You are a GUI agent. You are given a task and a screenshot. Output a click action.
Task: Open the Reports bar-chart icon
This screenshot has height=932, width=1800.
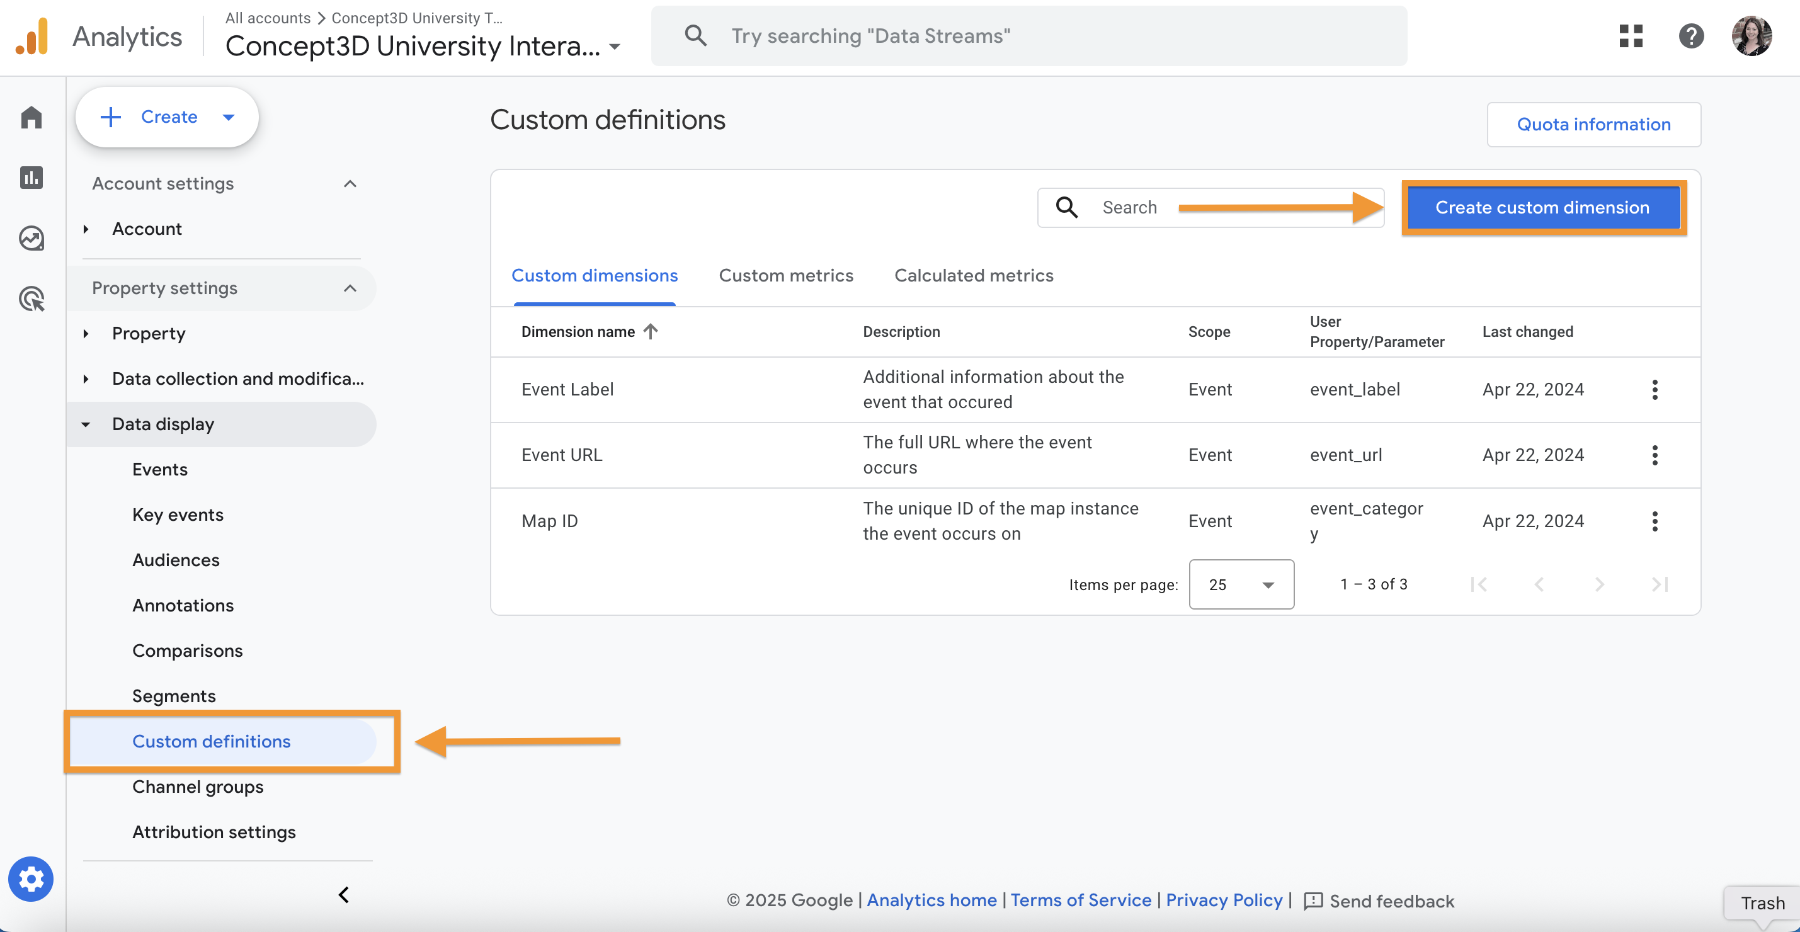(31, 178)
